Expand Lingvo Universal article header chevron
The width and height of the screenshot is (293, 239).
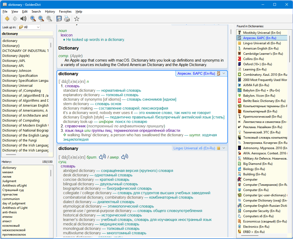(224, 148)
